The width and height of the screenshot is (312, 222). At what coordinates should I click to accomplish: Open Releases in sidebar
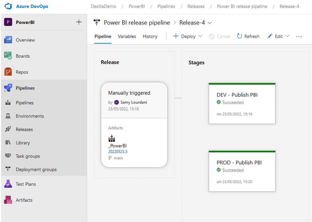pos(24,129)
